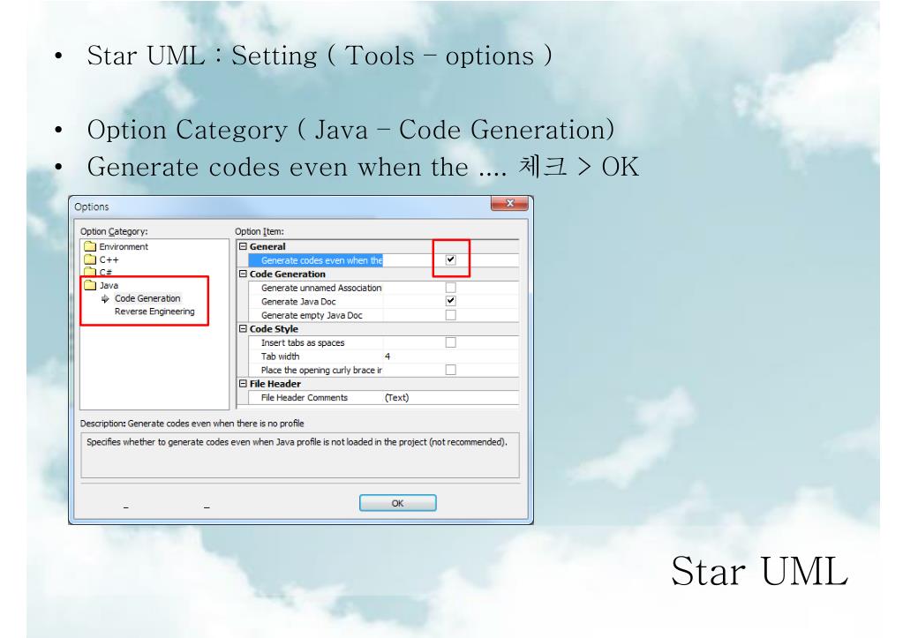Open Reverse Engineering under Java
The image size is (903, 638).
click(154, 311)
